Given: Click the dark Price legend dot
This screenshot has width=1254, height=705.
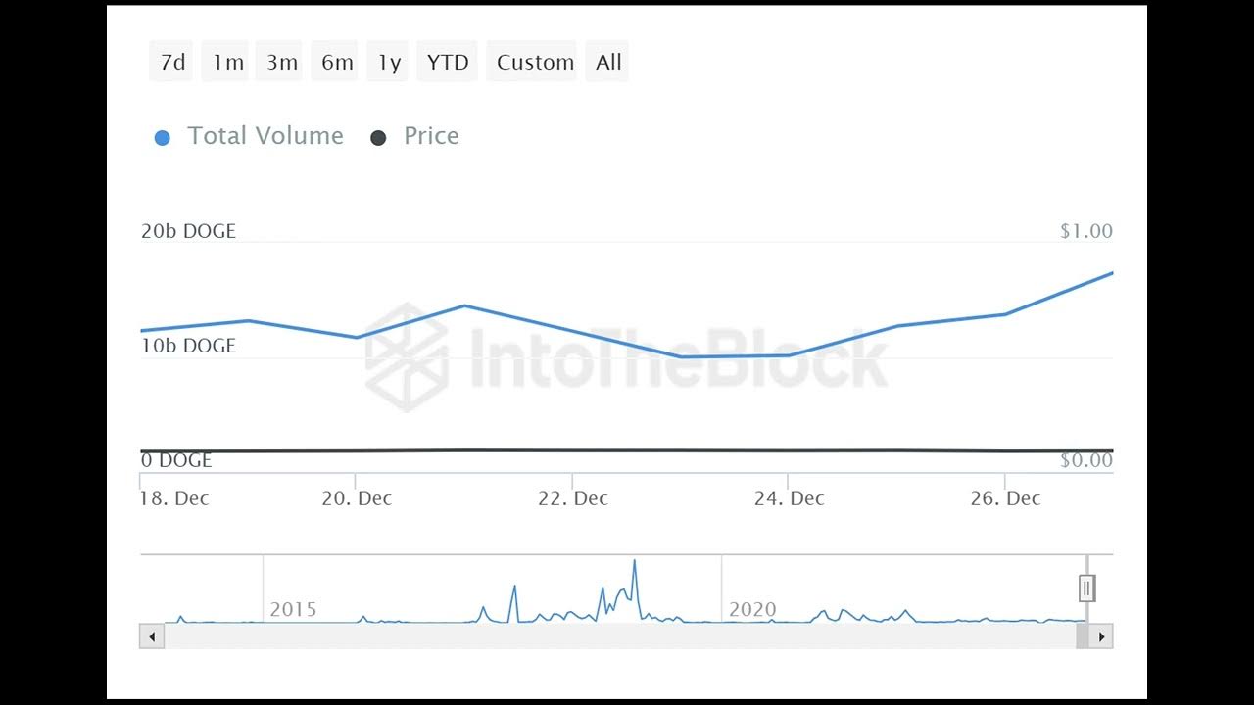Looking at the screenshot, I should tap(378, 138).
